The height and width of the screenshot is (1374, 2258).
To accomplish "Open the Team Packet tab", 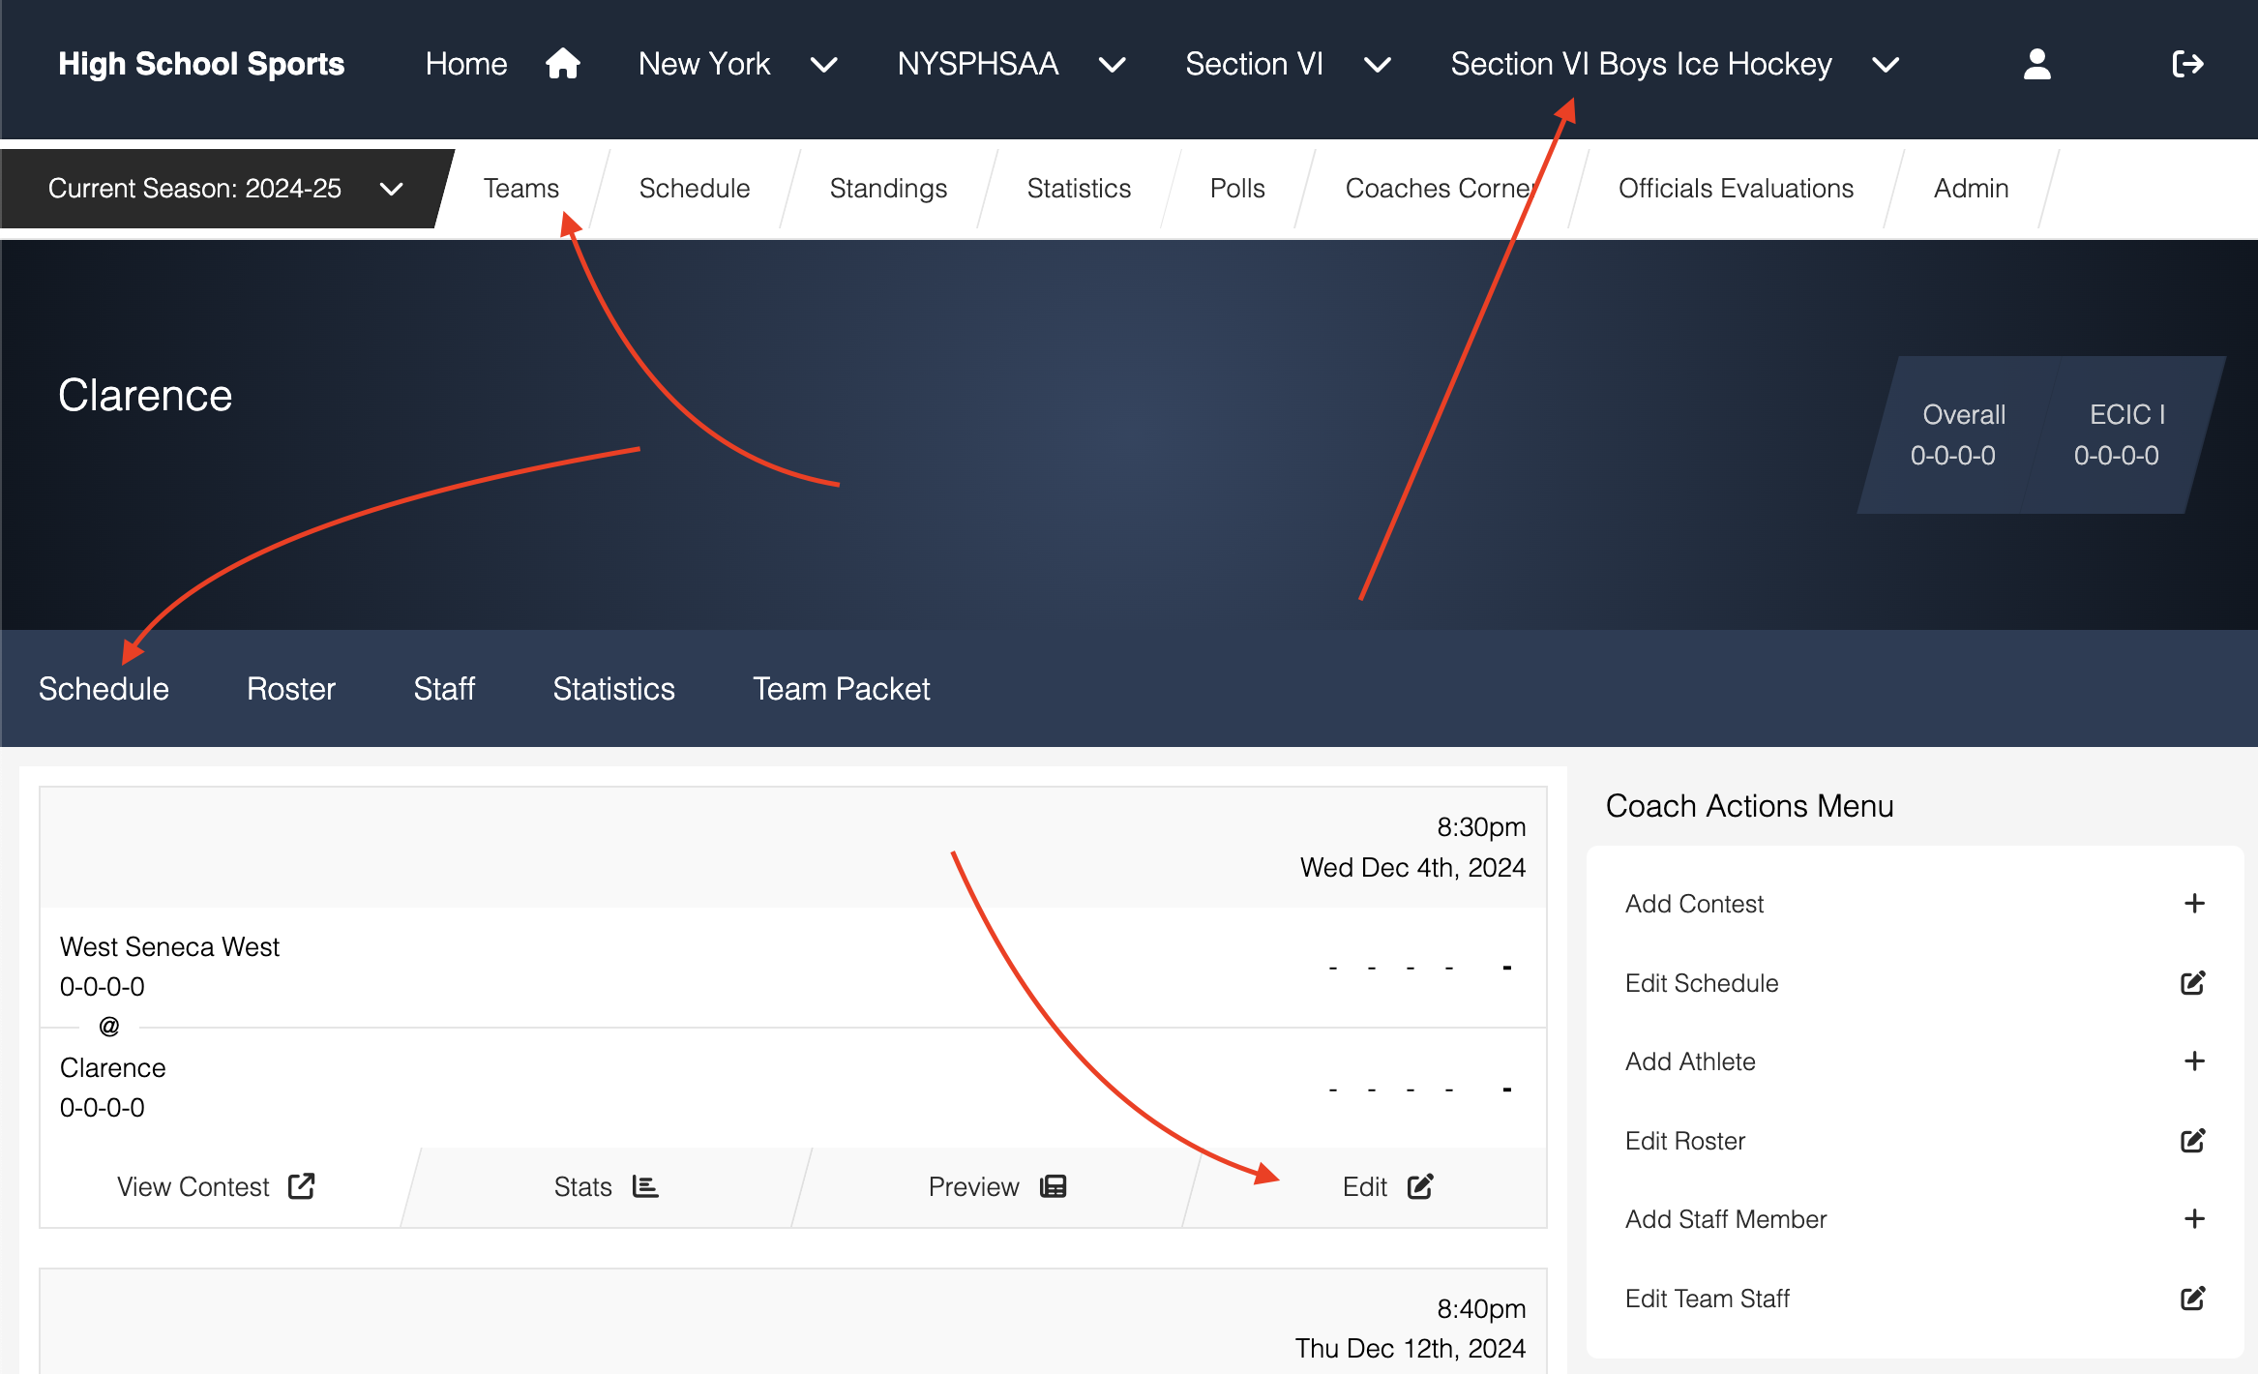I will (841, 689).
